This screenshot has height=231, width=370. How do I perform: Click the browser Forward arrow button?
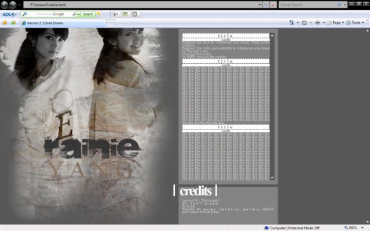(13, 4)
